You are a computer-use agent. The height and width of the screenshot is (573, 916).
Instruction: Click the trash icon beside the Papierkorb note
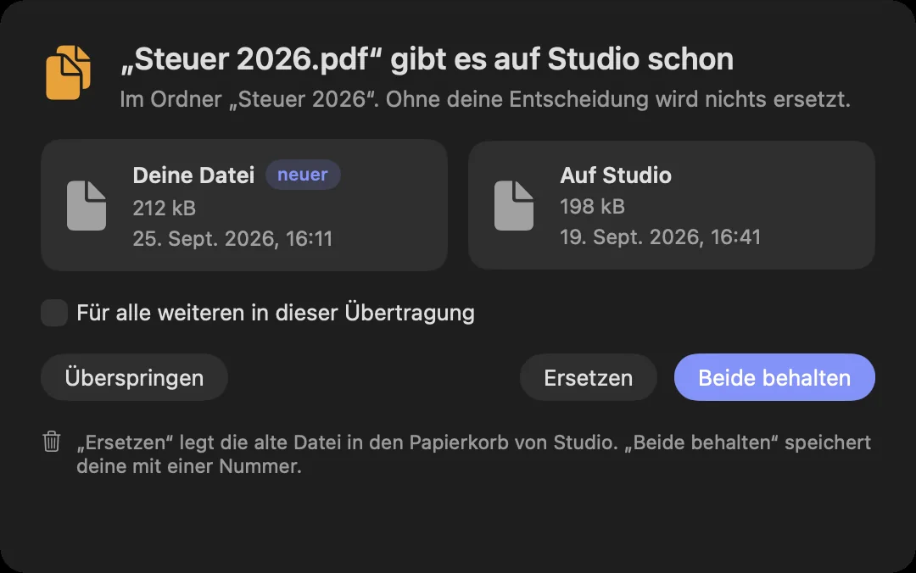click(52, 441)
